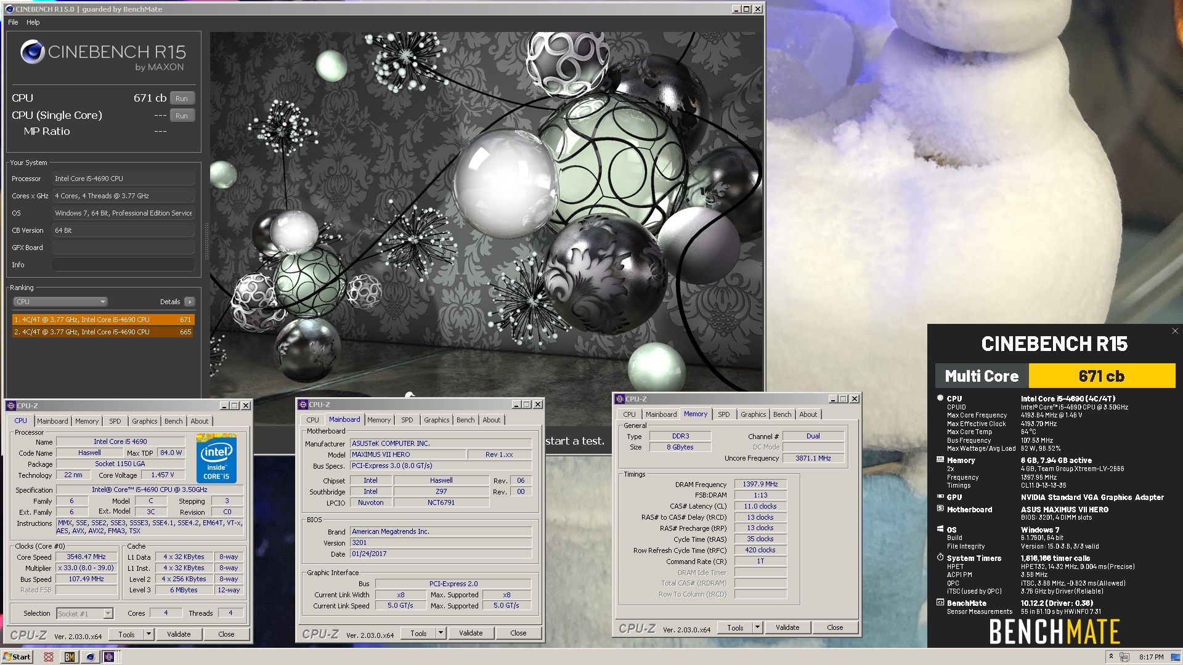The image size is (1183, 665).
Task: Click Tools button in CPU-Z CPU window
Action: tap(126, 634)
